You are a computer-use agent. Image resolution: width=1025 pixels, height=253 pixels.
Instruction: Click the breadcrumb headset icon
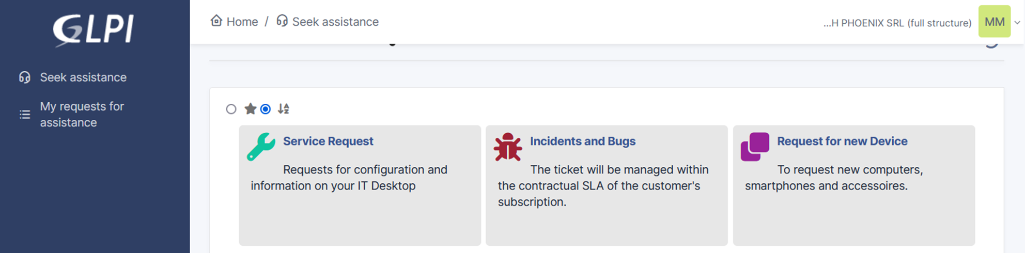pyautogui.click(x=282, y=21)
